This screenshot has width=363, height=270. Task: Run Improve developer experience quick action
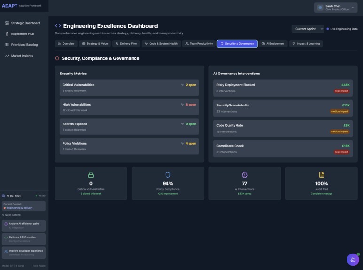click(24, 253)
